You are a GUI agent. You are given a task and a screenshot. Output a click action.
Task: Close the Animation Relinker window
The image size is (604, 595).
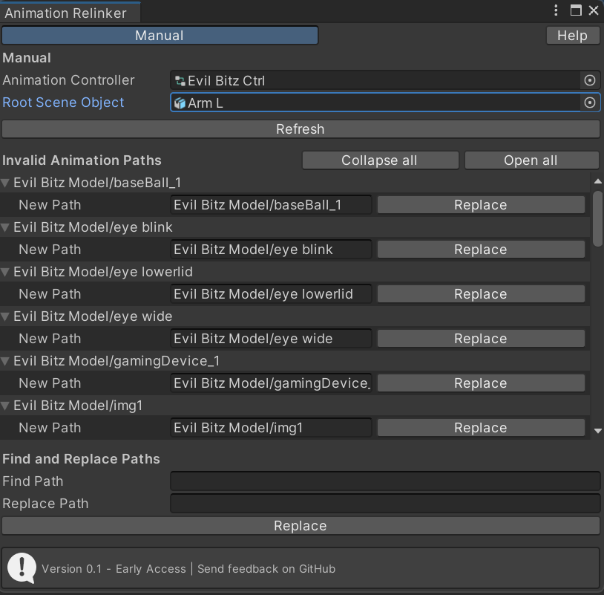594,10
